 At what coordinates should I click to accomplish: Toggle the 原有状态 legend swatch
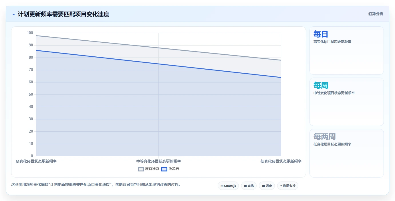[141, 169]
